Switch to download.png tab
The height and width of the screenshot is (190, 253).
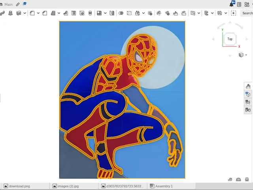point(25,186)
